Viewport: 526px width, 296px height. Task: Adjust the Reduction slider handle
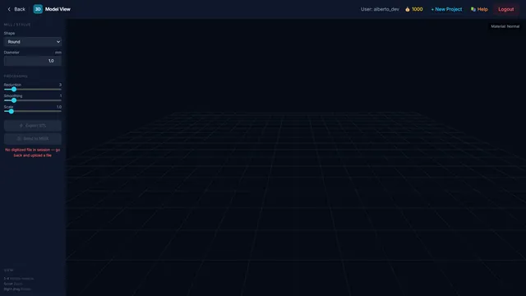(x=14, y=90)
